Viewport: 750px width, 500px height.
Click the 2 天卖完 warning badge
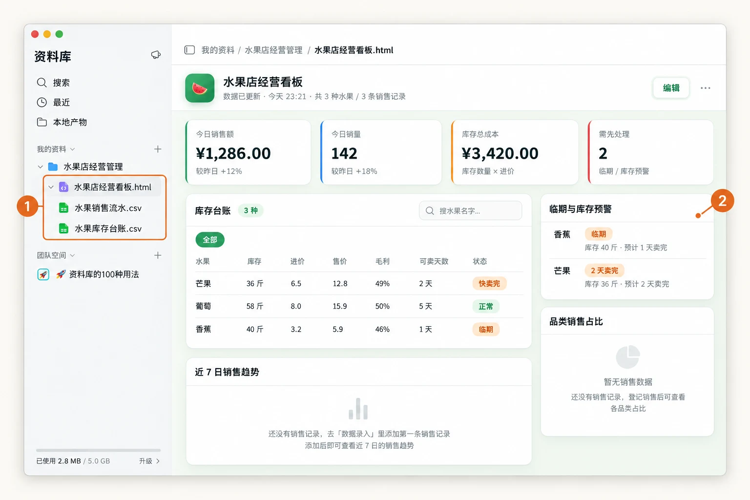click(604, 271)
